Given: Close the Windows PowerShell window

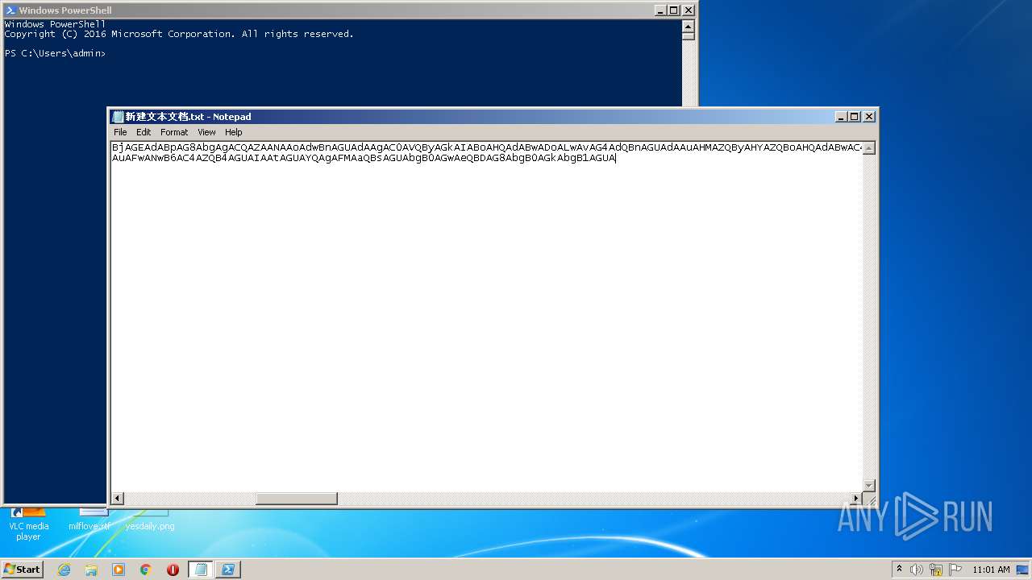Looking at the screenshot, I should pyautogui.click(x=688, y=10).
